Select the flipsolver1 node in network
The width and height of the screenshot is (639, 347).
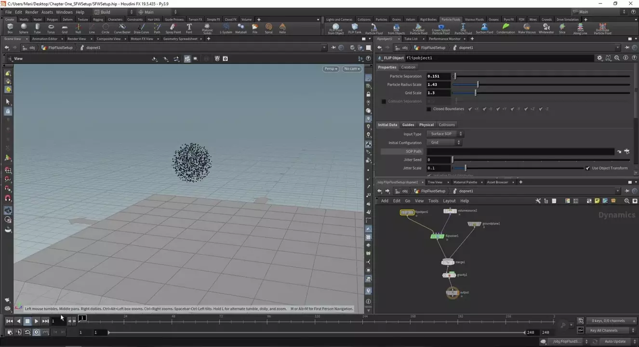[x=437, y=236]
